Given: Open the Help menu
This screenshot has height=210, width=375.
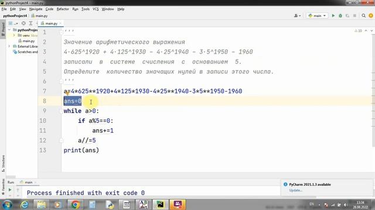Looking at the screenshot, I should (121, 9).
